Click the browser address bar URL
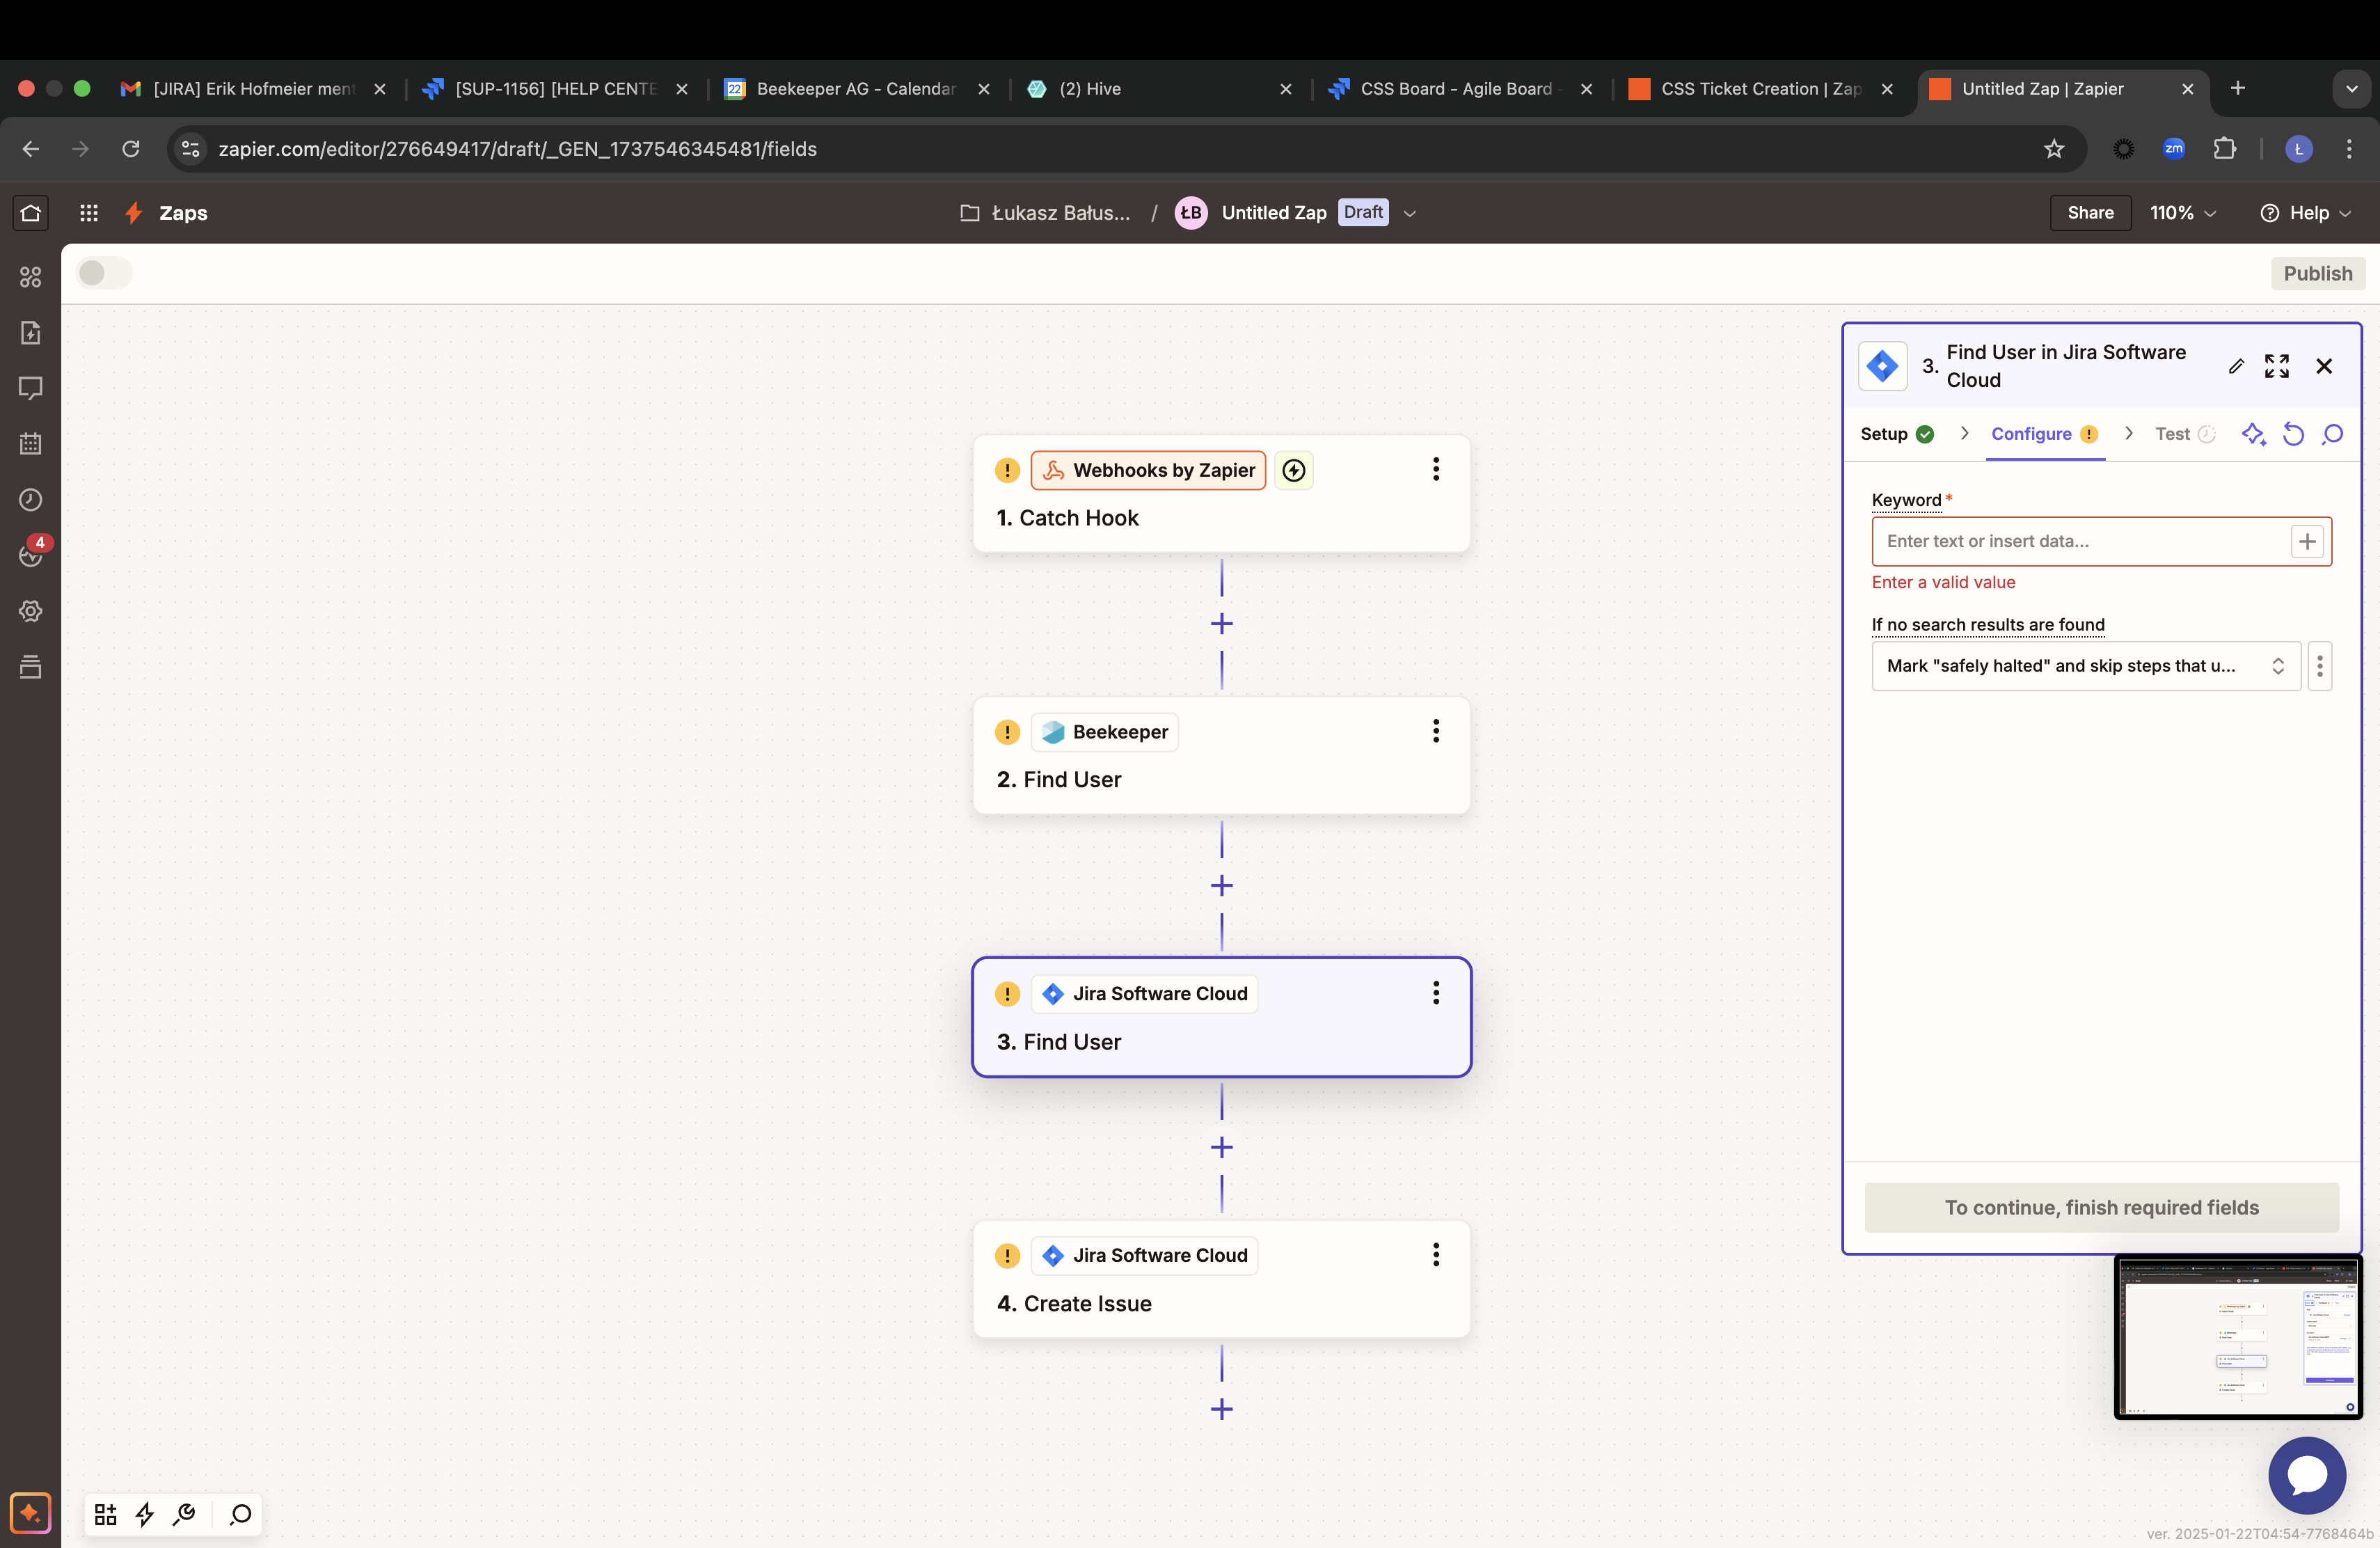Viewport: 2380px width, 1548px height. tap(517, 149)
